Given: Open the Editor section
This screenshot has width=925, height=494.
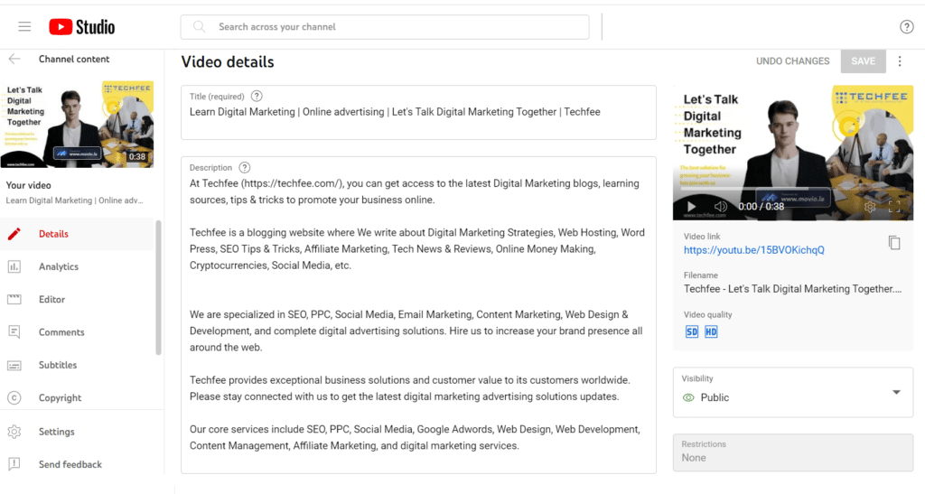Looking at the screenshot, I should 77,300.
